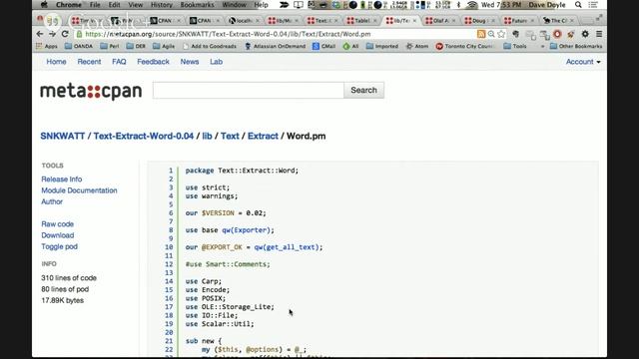The height and width of the screenshot is (359, 639).
Task: Open the Perl bookmark folder
Action: click(x=110, y=47)
